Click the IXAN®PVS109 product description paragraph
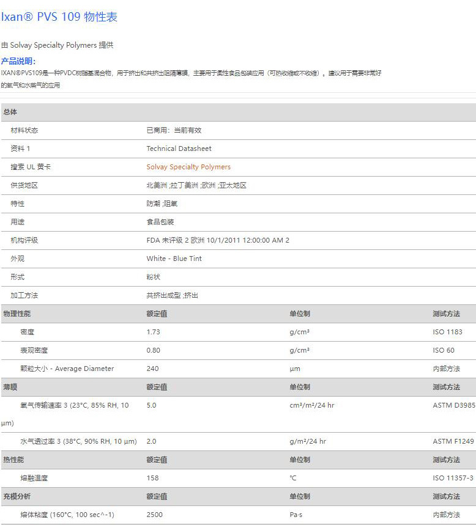476x525 pixels. (x=191, y=79)
